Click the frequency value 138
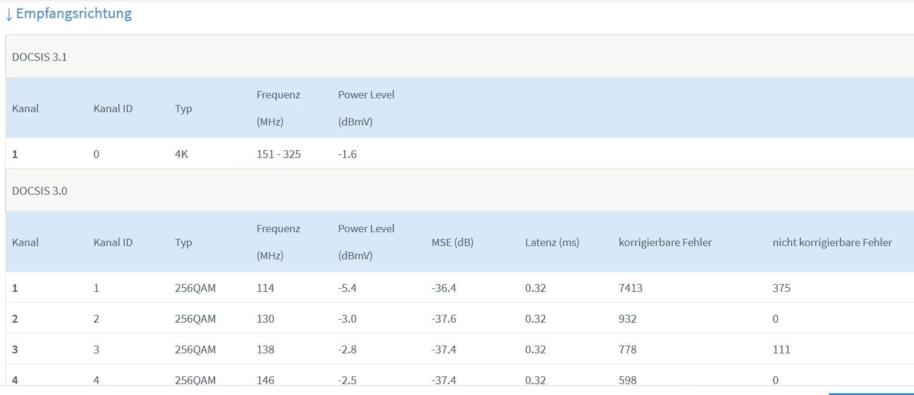The height and width of the screenshot is (395, 914). tap(265, 350)
